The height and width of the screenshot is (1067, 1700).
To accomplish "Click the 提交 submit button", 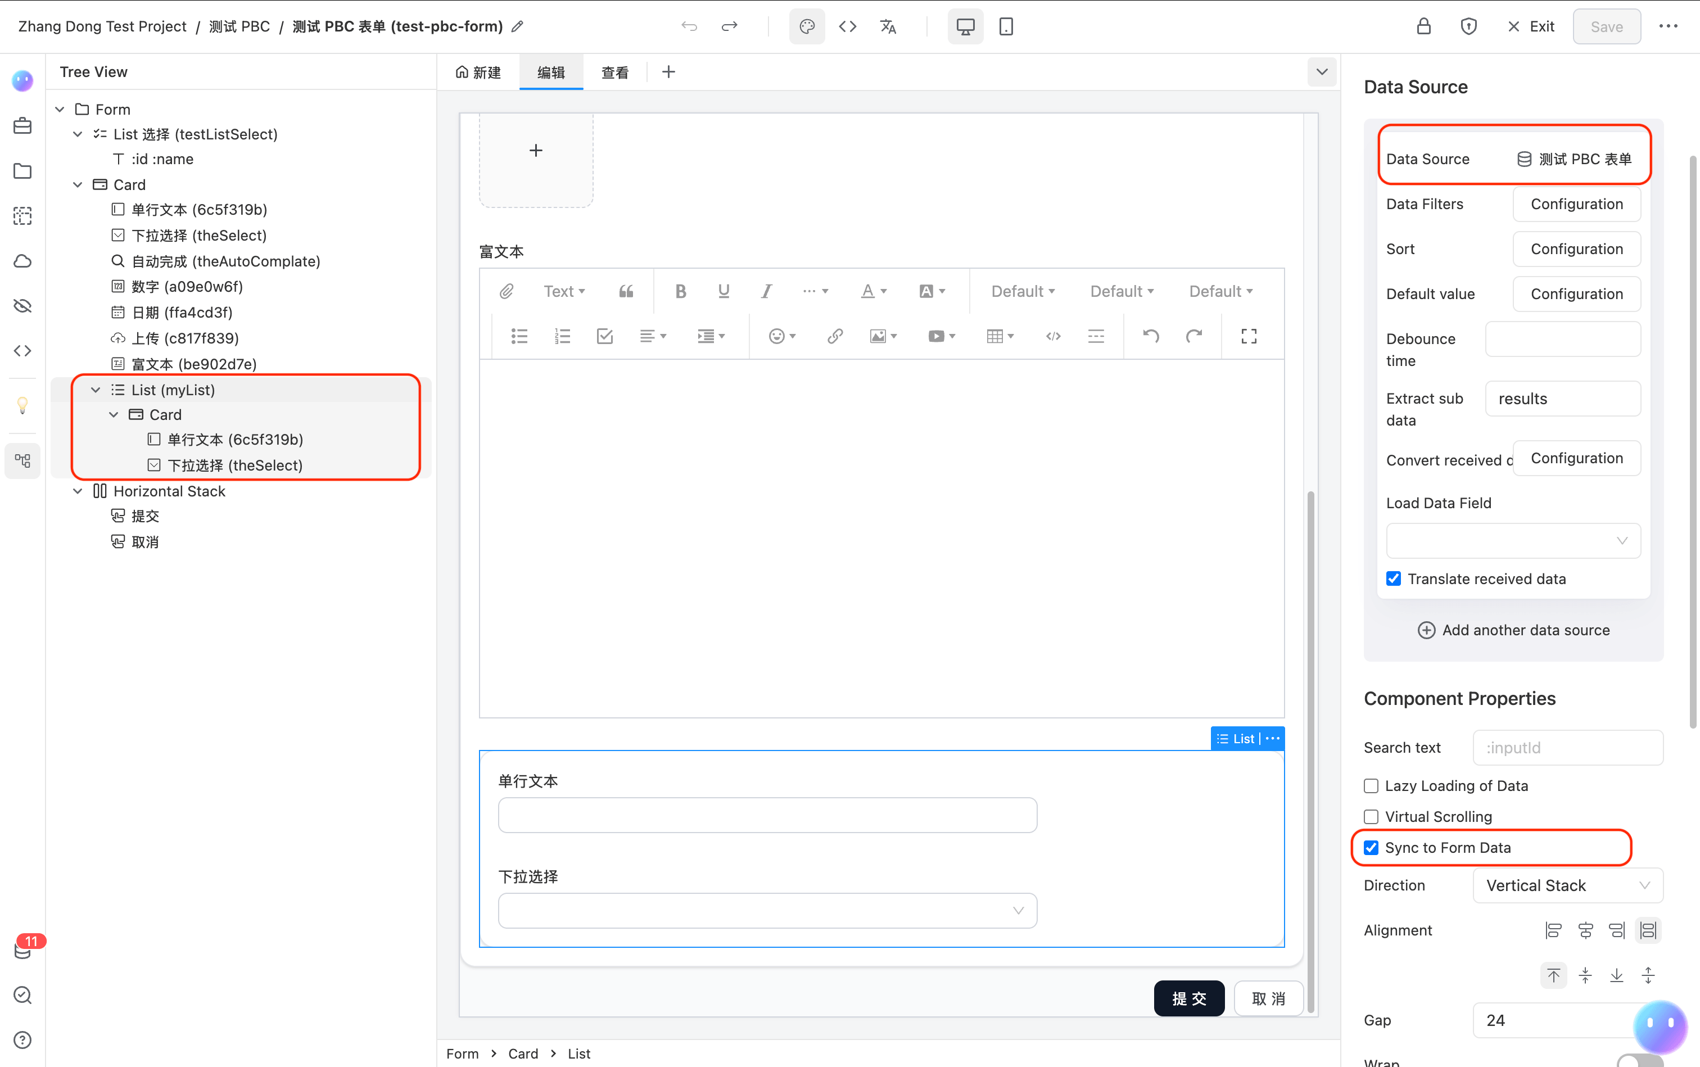I will click(x=1189, y=998).
